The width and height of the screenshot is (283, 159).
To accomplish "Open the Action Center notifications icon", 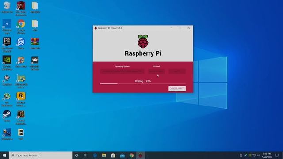I will pyautogui.click(x=277, y=155).
